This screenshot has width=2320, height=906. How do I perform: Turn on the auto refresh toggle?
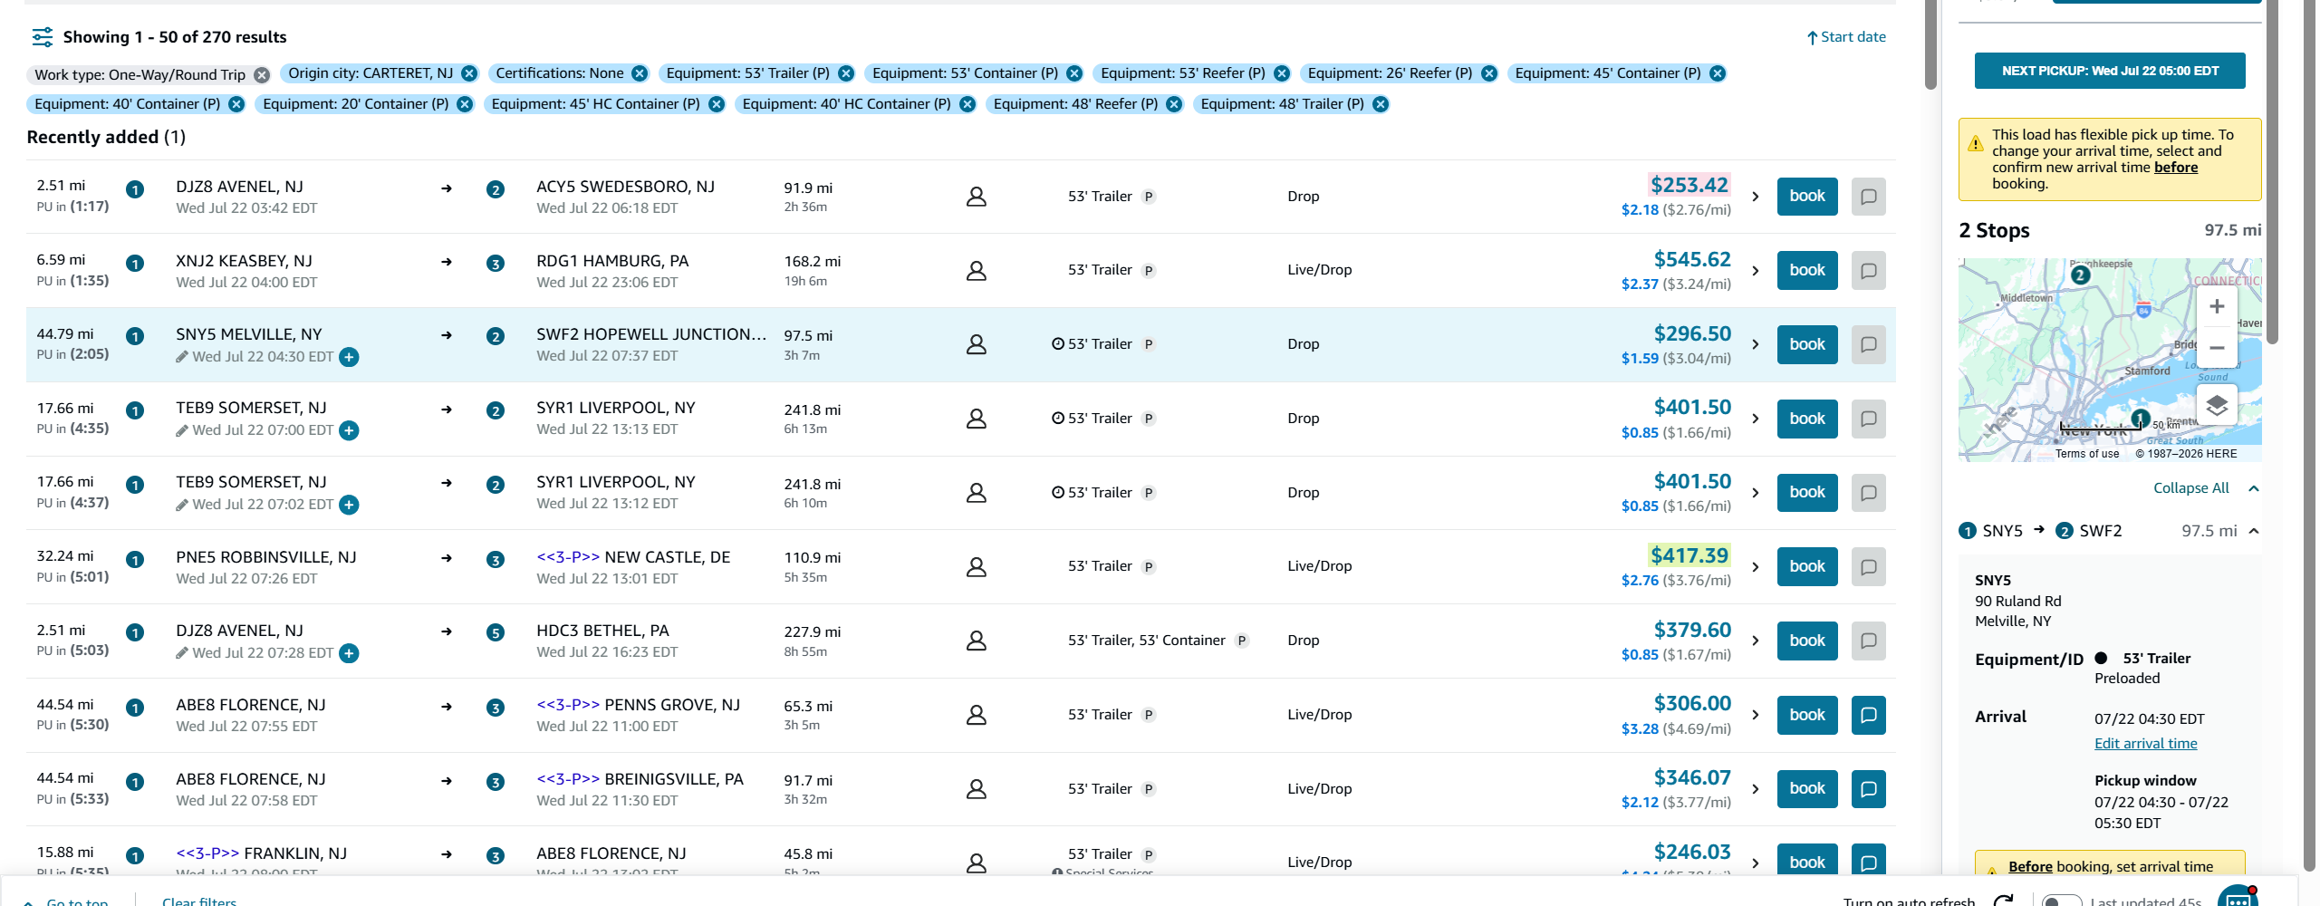click(2061, 901)
